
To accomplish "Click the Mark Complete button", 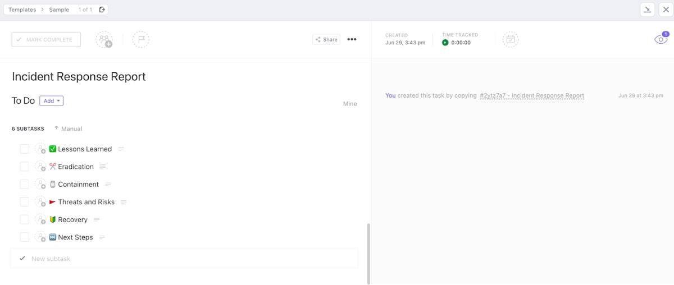I will coord(46,40).
